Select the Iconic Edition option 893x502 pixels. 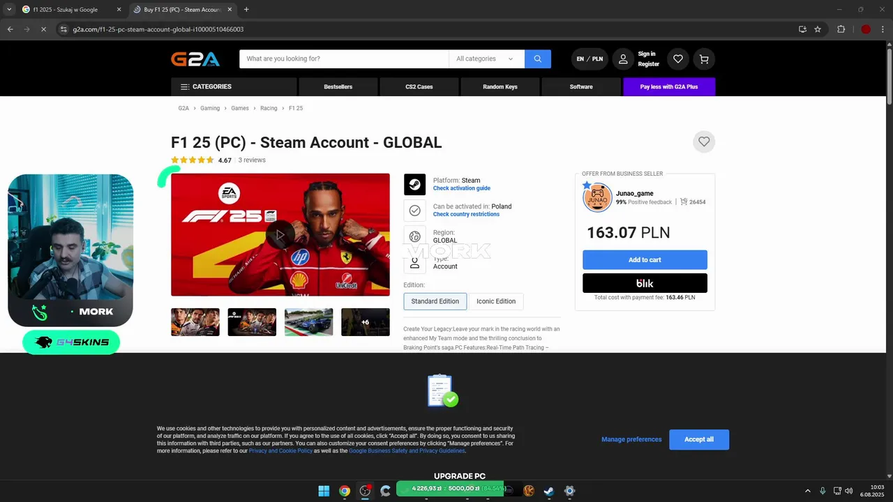[x=496, y=301]
